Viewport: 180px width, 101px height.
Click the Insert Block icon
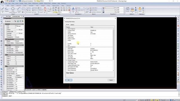click(87, 10)
